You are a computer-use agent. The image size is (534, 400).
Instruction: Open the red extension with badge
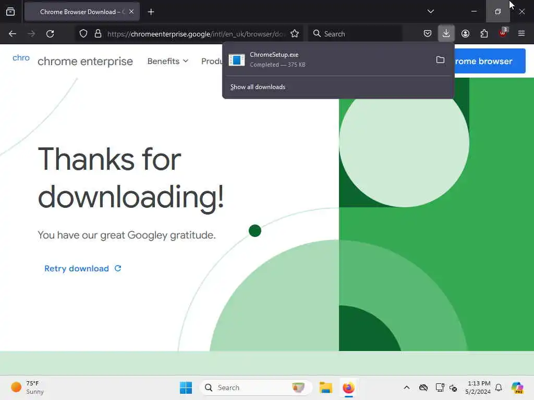[x=503, y=33]
